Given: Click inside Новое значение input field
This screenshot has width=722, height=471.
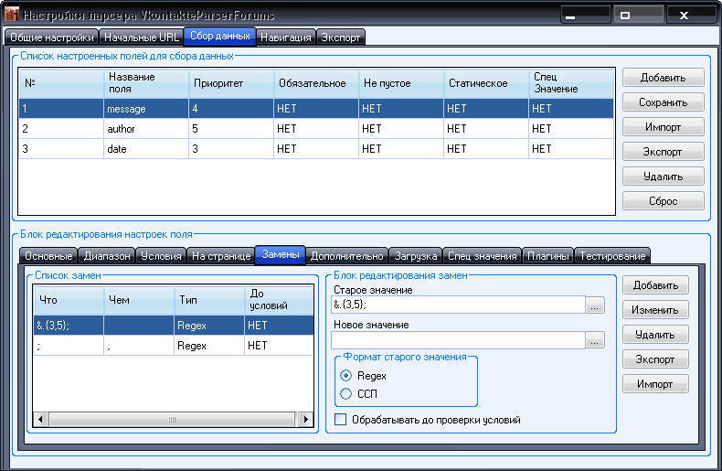Looking at the screenshot, I should (x=457, y=341).
